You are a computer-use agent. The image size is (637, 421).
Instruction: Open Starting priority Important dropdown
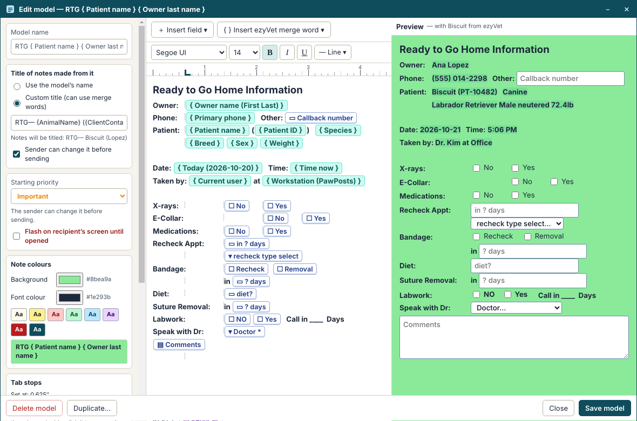[x=69, y=196]
